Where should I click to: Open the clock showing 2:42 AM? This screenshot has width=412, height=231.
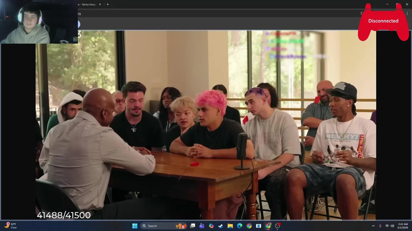(403, 226)
